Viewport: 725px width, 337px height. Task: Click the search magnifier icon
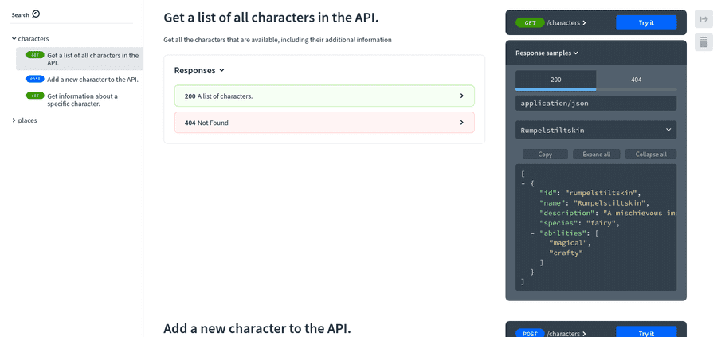click(36, 14)
